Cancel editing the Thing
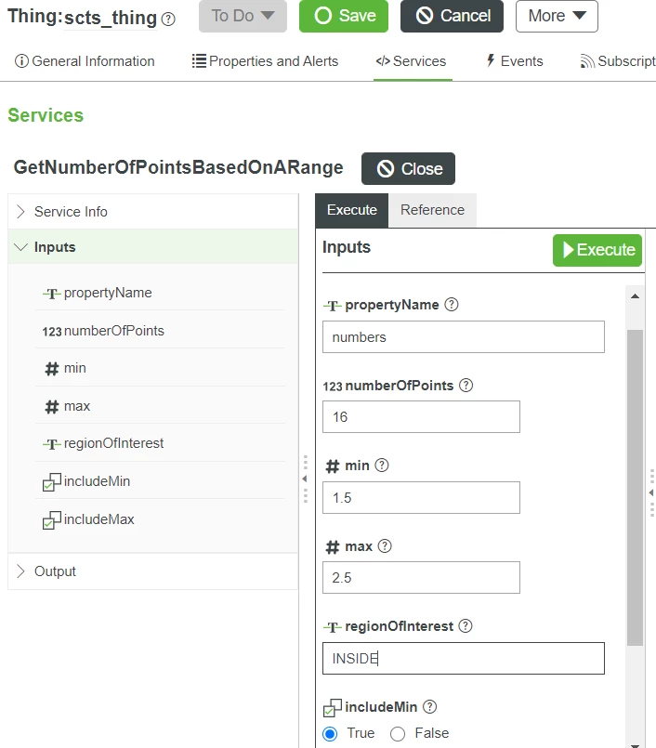 tap(452, 16)
